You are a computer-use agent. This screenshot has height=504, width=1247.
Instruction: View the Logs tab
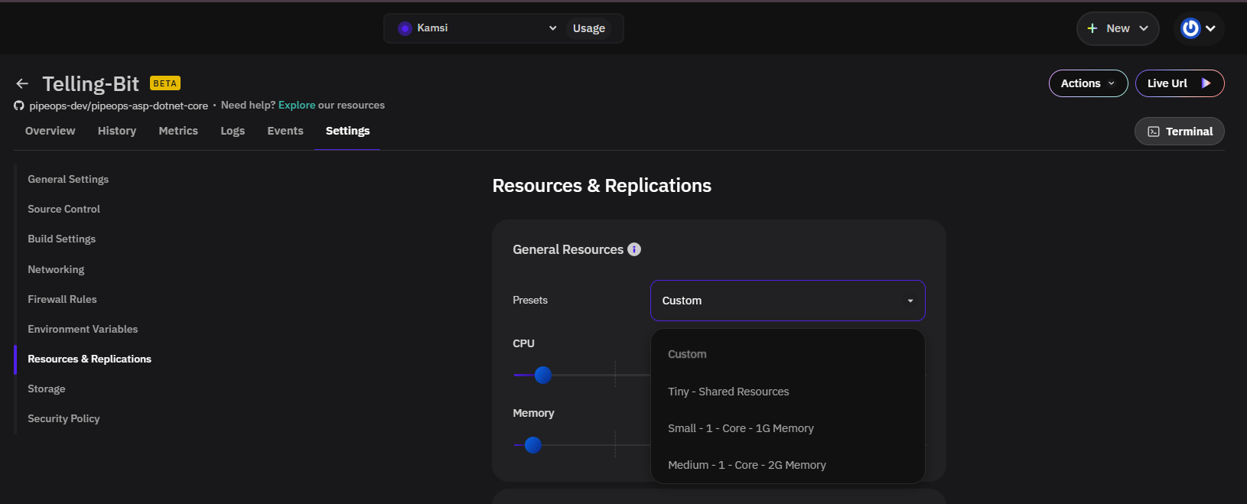(x=233, y=131)
